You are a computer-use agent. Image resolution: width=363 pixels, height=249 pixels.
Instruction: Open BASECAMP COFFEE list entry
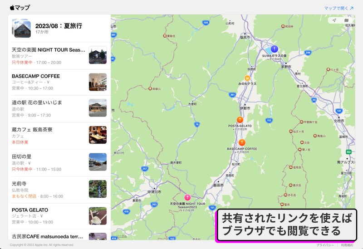(x=59, y=82)
